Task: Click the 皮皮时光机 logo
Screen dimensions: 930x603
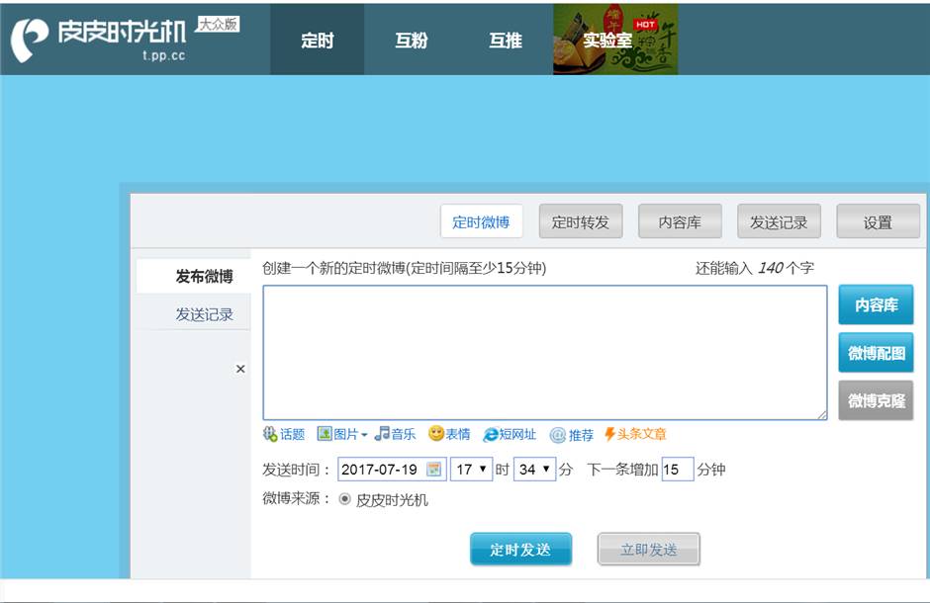Action: click(99, 39)
